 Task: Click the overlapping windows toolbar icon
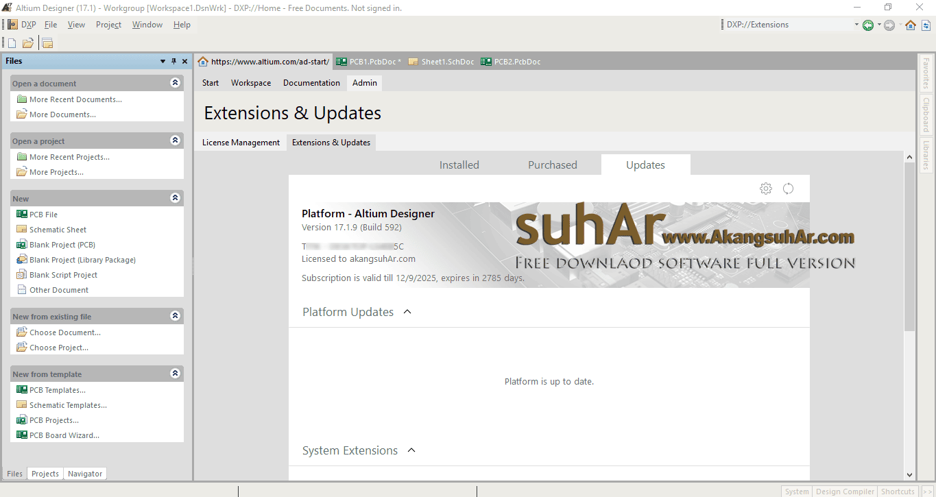[x=47, y=43]
